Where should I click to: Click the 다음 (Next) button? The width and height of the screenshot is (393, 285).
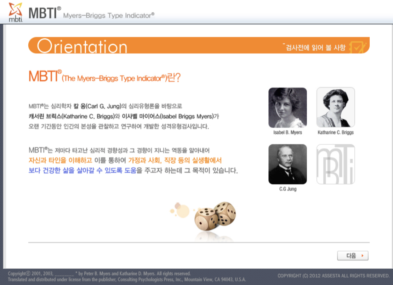[353, 256]
